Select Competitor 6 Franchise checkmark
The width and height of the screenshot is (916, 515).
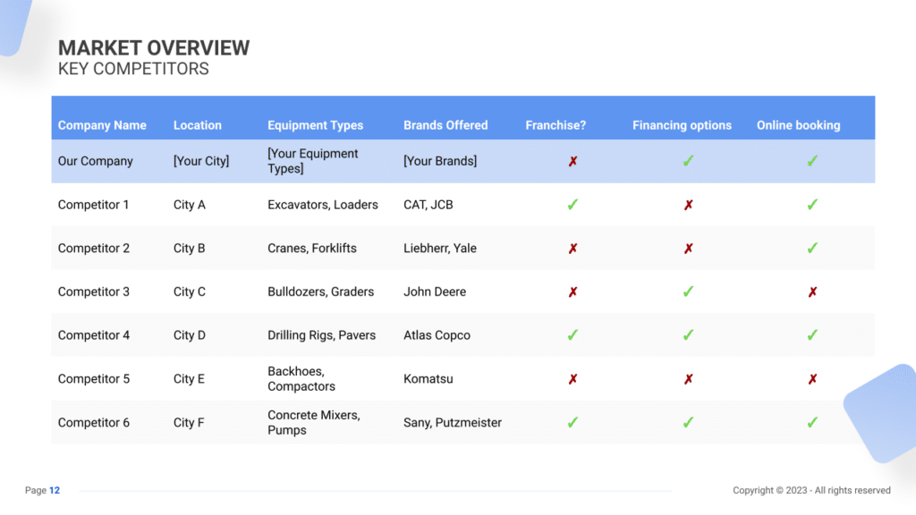[572, 422]
